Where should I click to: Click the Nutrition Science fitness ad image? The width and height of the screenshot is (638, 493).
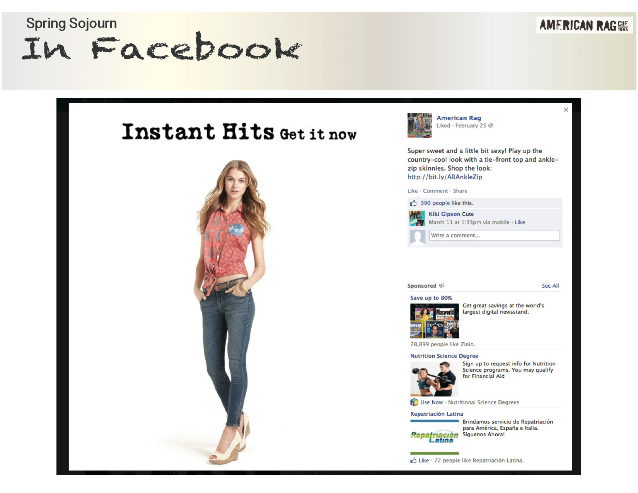pyautogui.click(x=435, y=379)
